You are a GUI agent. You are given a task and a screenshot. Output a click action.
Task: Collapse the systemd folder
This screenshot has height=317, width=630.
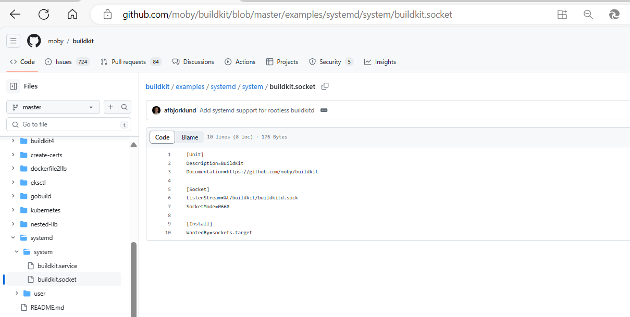[x=13, y=238]
